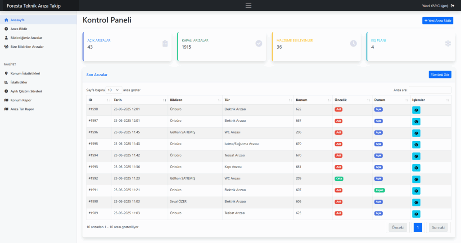Open the hamburger menu in top bar
461x243 pixels.
[249, 5]
